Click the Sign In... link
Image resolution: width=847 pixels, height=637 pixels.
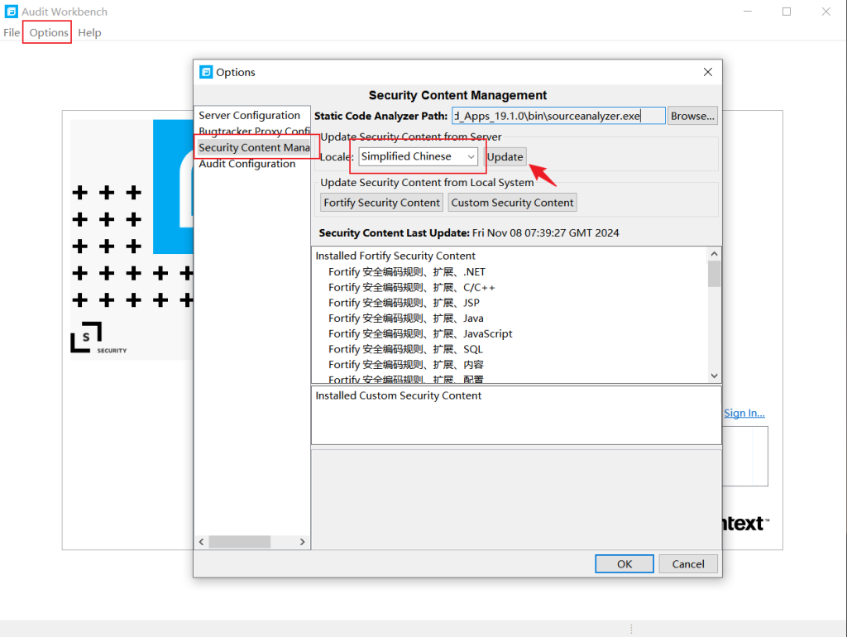(744, 413)
